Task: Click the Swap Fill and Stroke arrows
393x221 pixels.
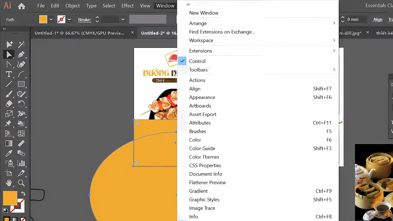Action: tap(23, 194)
